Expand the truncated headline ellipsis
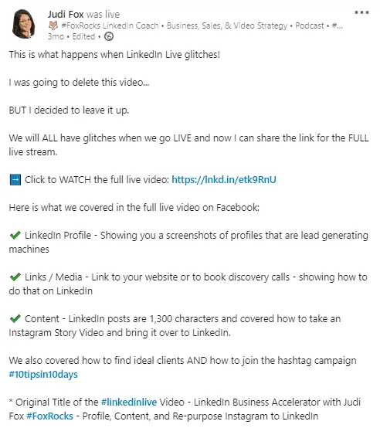Screen dimensions: 380x428 [x=338, y=25]
